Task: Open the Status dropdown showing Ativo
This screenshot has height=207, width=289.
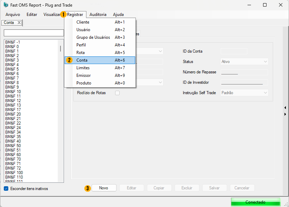Action: click(244, 62)
